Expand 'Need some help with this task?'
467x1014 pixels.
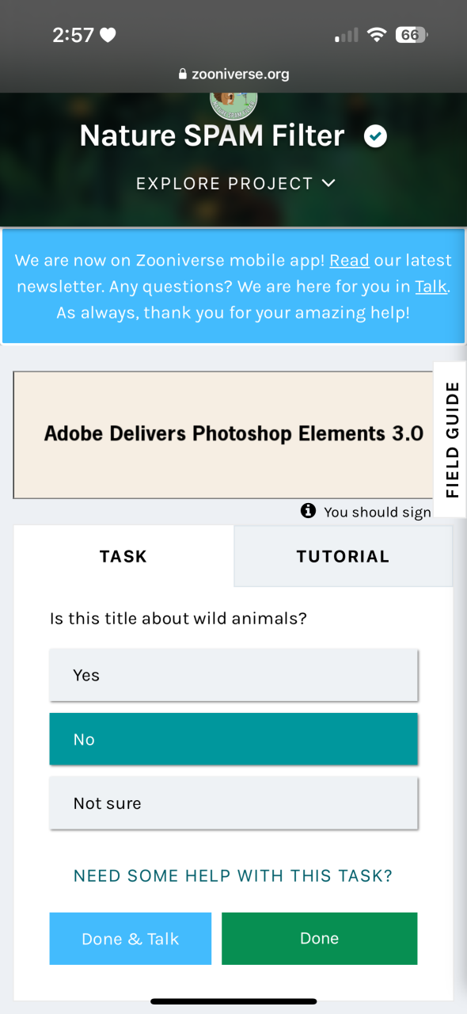(x=233, y=876)
